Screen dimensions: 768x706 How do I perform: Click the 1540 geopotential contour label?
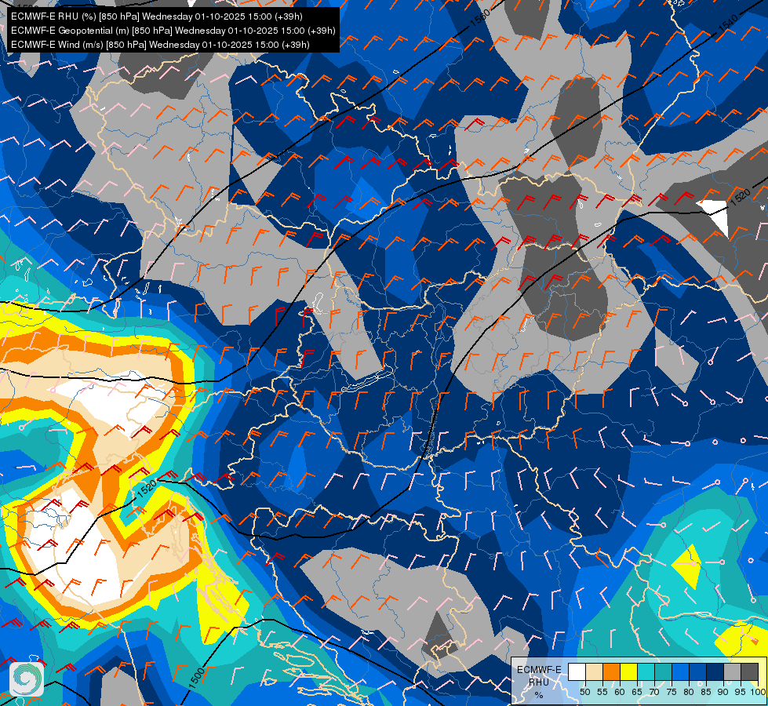point(728,24)
